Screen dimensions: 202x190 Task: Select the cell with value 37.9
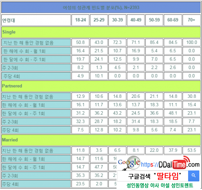173,150
